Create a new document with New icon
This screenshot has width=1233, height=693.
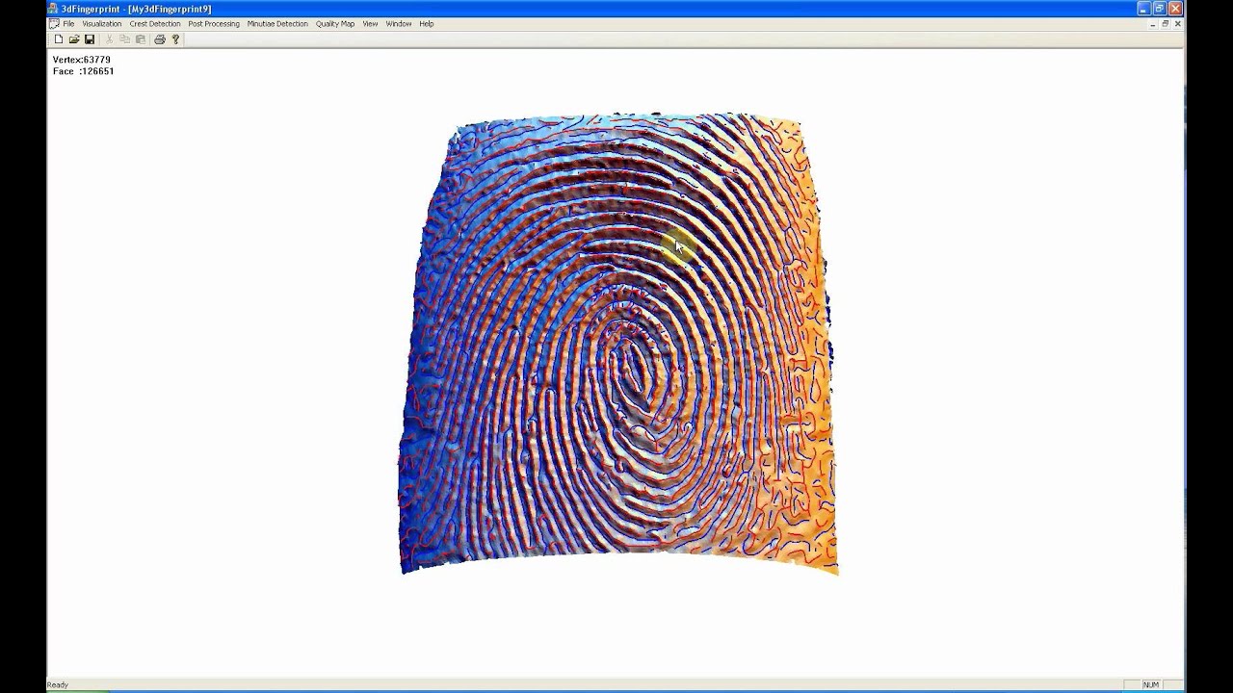pos(59,39)
